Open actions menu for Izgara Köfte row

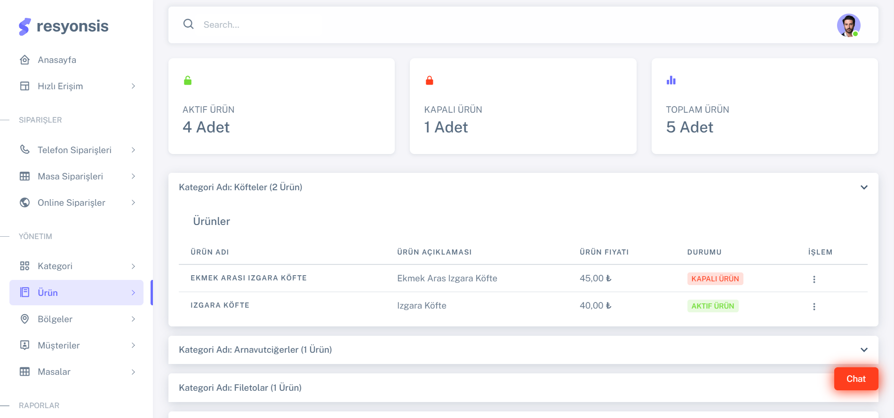(x=814, y=307)
